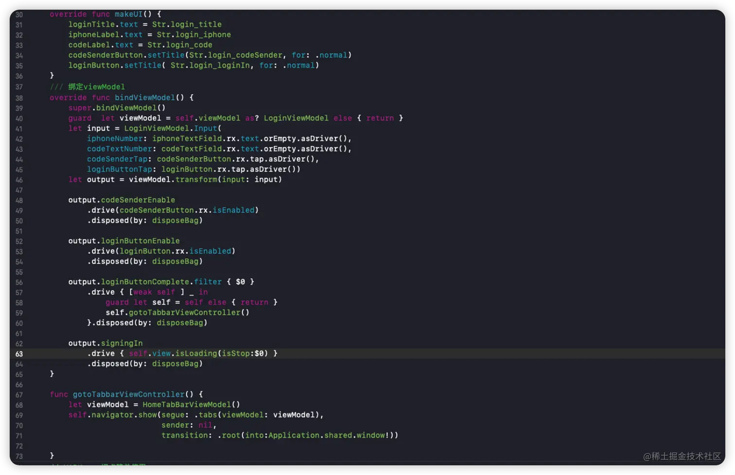Click the makeUI function name
This screenshot has height=475, width=735.
[x=129, y=14]
